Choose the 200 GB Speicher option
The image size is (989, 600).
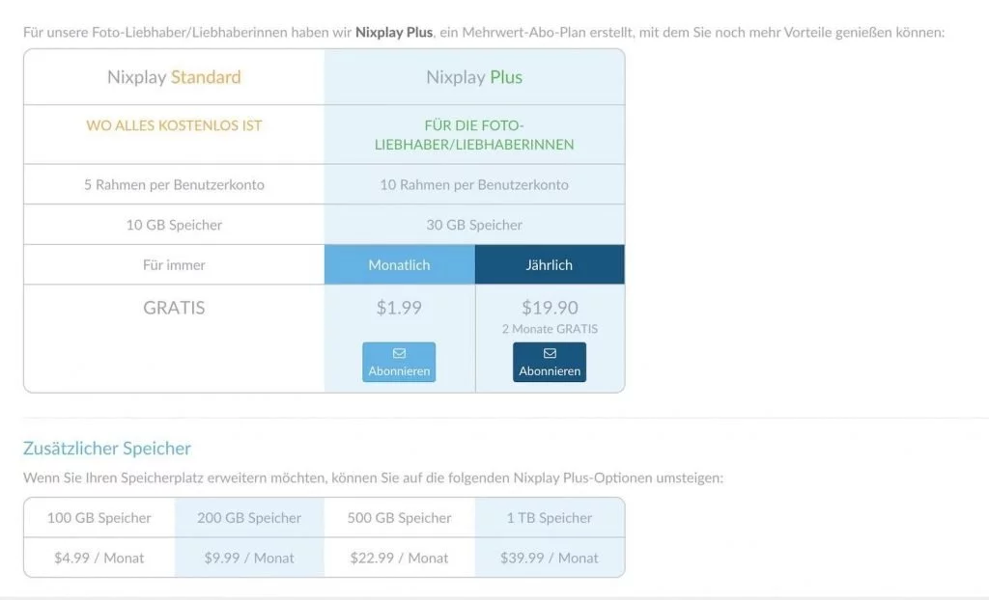tap(249, 517)
